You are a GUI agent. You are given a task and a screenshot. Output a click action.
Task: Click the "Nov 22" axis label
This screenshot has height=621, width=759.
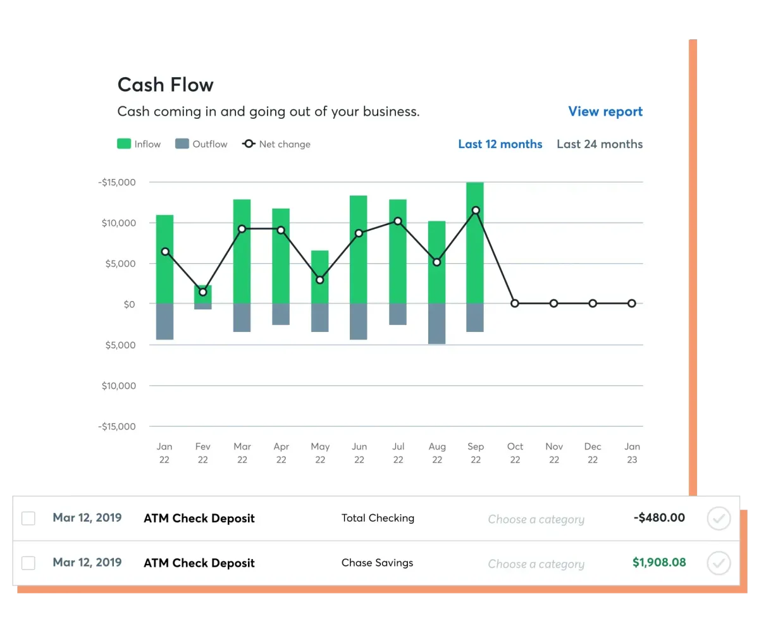[x=554, y=453]
